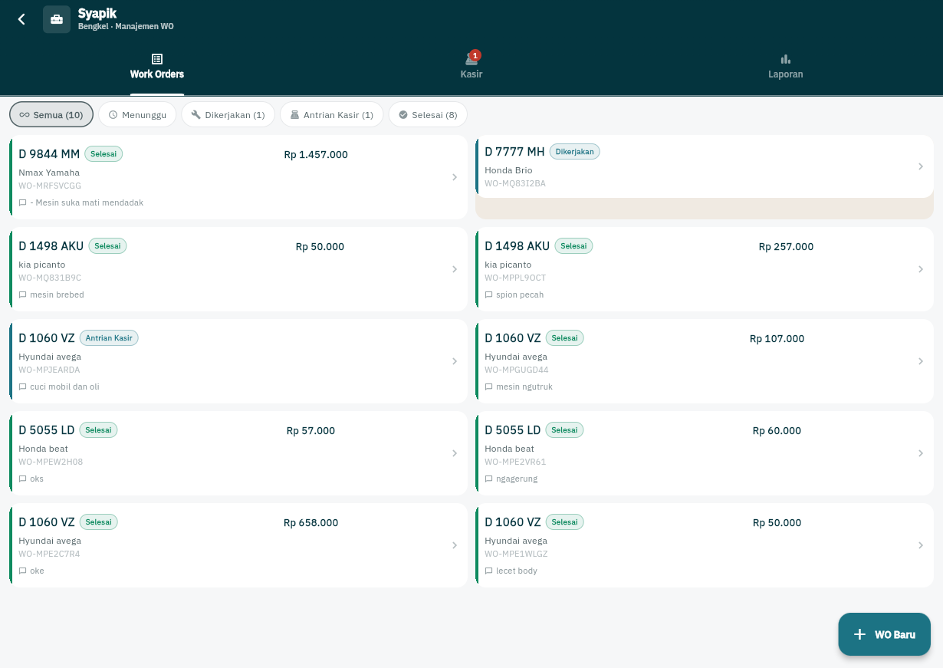Open chevron of WO-MPGUGD44 card
Image resolution: width=943 pixels, height=668 pixels.
[x=921, y=361]
